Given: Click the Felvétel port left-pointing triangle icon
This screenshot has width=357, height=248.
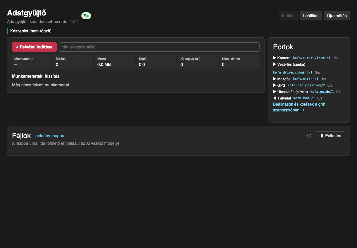Looking at the screenshot, I should point(274,98).
